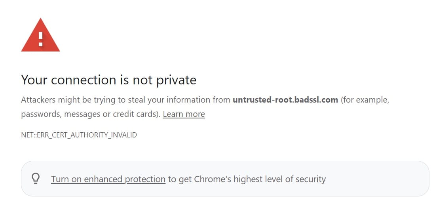This screenshot has width=433, height=202.
Task: Click the word "security" in the tip box
Action: (310, 179)
